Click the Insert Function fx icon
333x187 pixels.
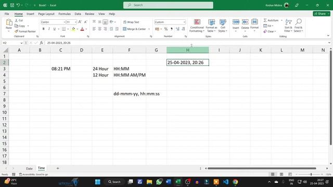pos(41,43)
